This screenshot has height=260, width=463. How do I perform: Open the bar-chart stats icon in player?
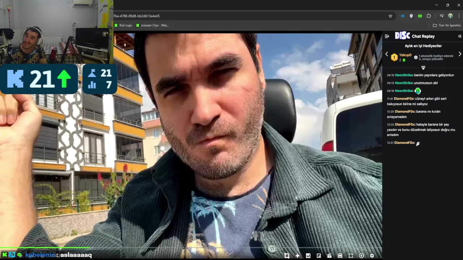308,256
